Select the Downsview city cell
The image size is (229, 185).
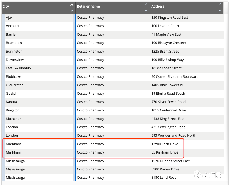click(x=38, y=60)
